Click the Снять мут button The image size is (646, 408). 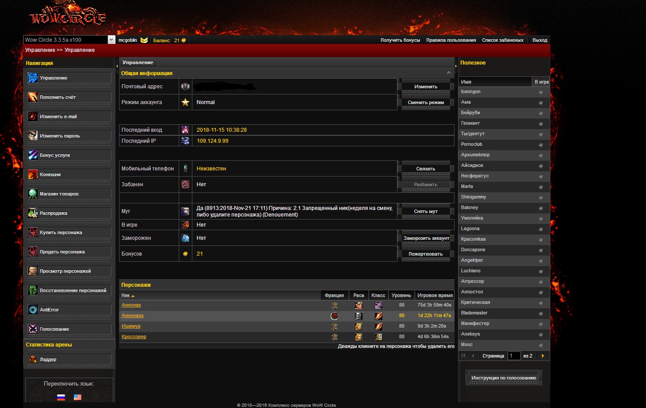coord(426,212)
